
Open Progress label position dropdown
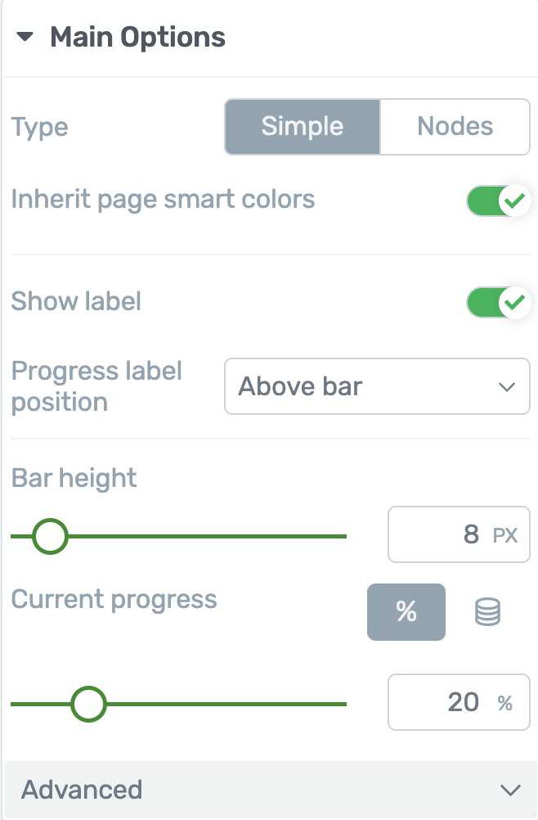coord(377,386)
